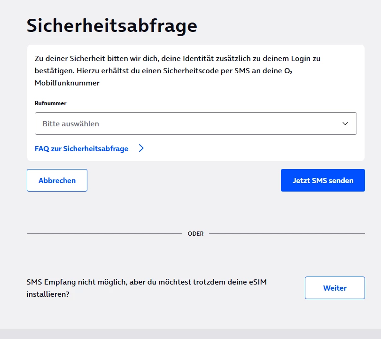Send the code with Jetzt SMS senden
The image size is (381, 339).
[x=323, y=180]
